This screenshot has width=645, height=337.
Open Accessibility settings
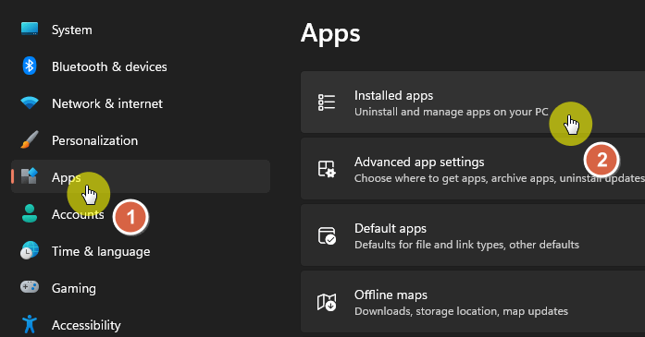pyautogui.click(x=141, y=325)
